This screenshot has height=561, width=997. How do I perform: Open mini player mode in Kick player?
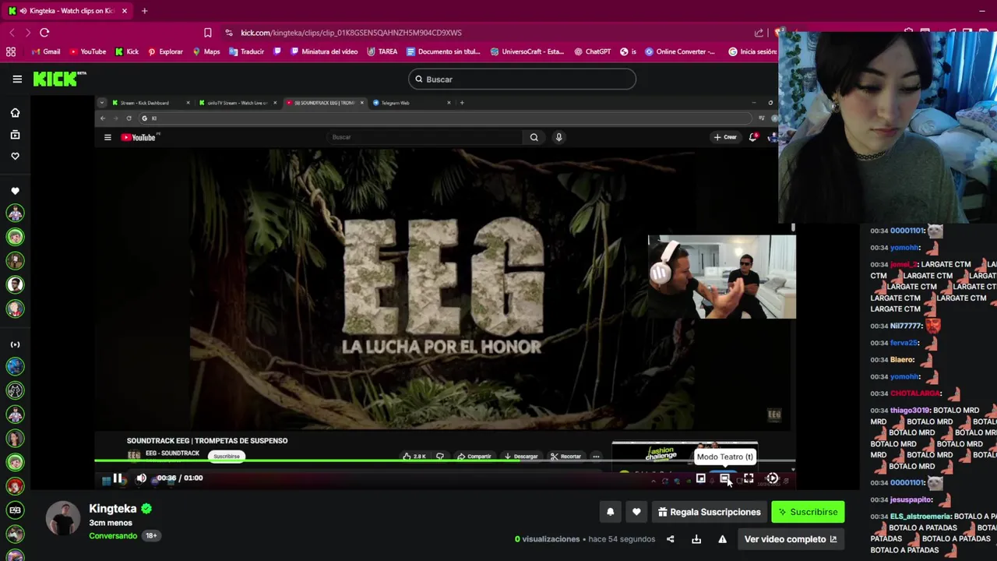tap(700, 478)
